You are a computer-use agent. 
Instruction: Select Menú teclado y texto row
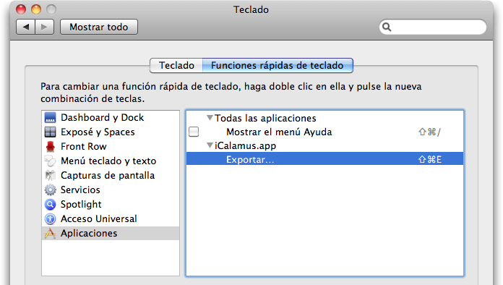111,161
